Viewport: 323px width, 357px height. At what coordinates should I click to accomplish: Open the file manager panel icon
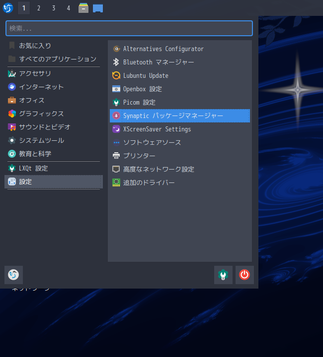coord(83,8)
